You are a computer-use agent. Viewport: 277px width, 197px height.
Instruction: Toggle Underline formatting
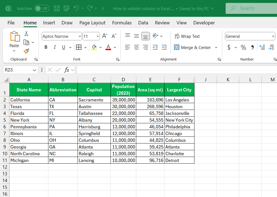tap(64, 47)
